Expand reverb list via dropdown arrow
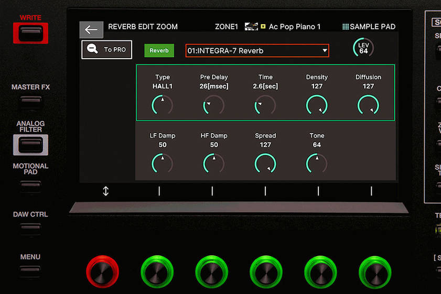Screen dimensions: 441x294 point(325,51)
